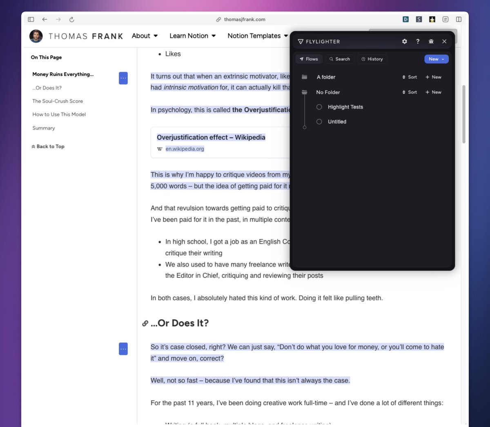The width and height of the screenshot is (490, 427).
Task: Click the thomasjfrank.com address bar
Action: pos(241,19)
